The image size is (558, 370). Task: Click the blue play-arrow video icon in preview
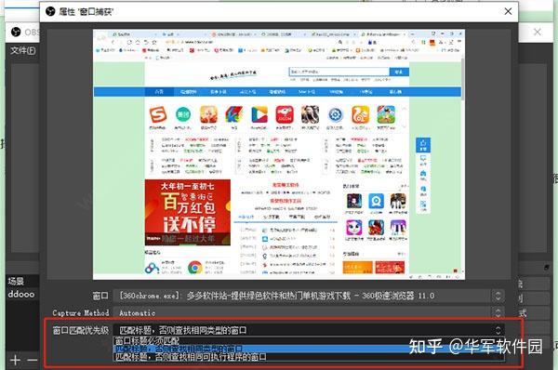pyautogui.click(x=259, y=115)
